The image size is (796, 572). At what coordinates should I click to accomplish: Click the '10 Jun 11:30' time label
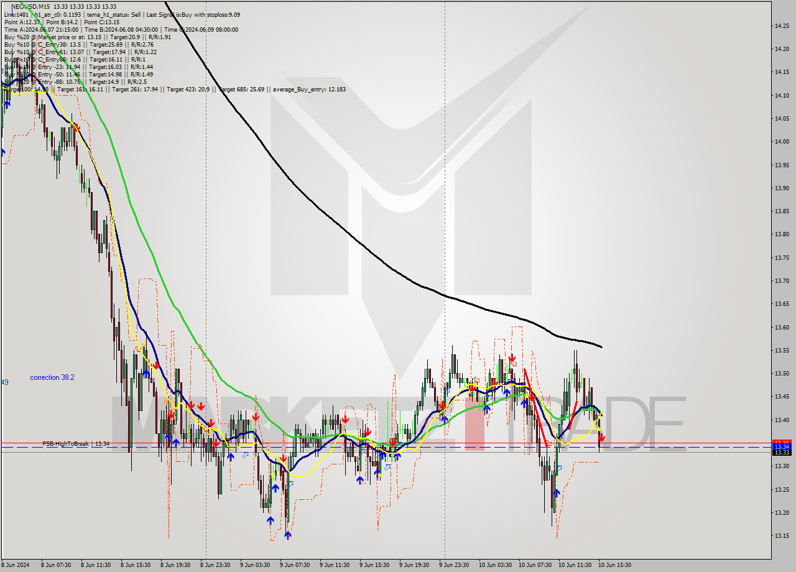click(575, 565)
